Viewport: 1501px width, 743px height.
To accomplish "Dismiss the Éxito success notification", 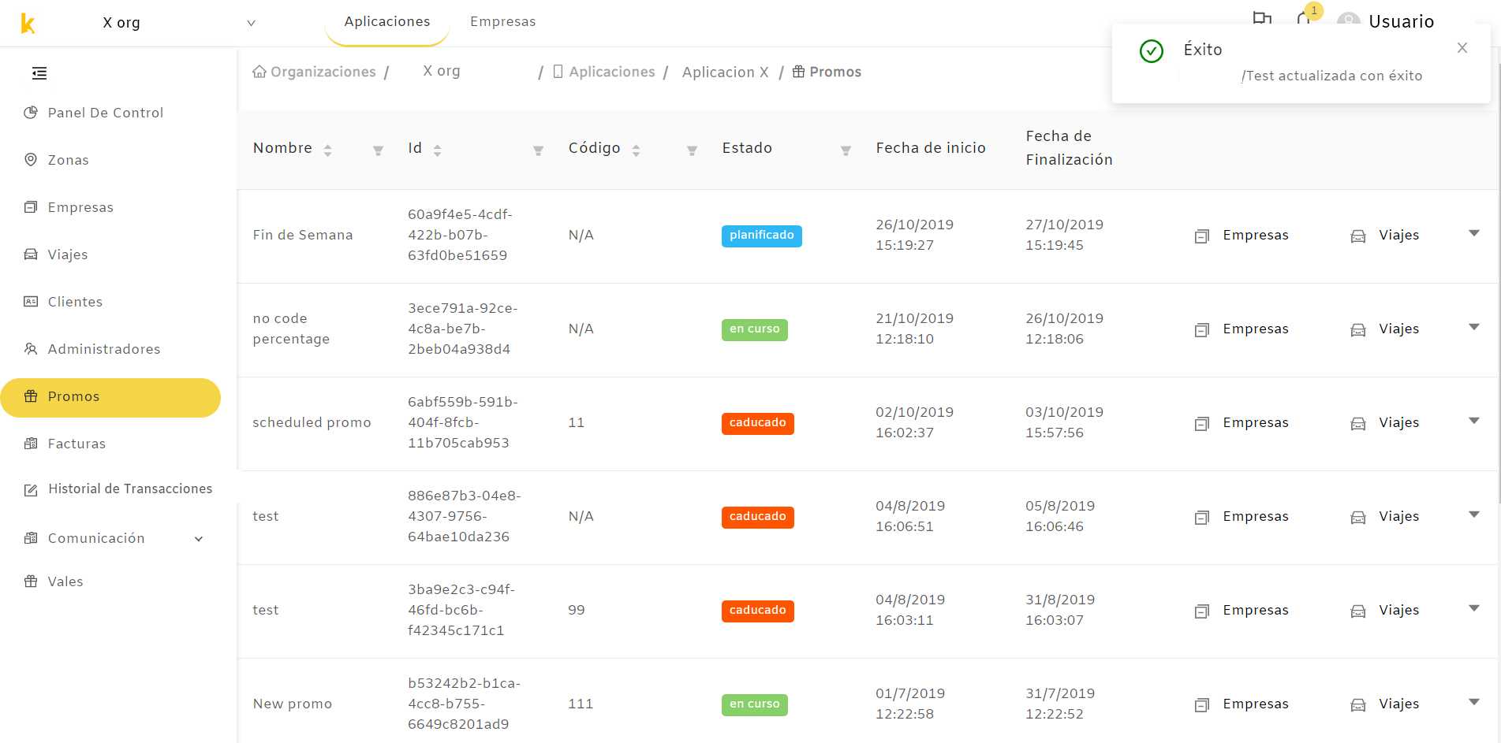I will pos(1462,48).
